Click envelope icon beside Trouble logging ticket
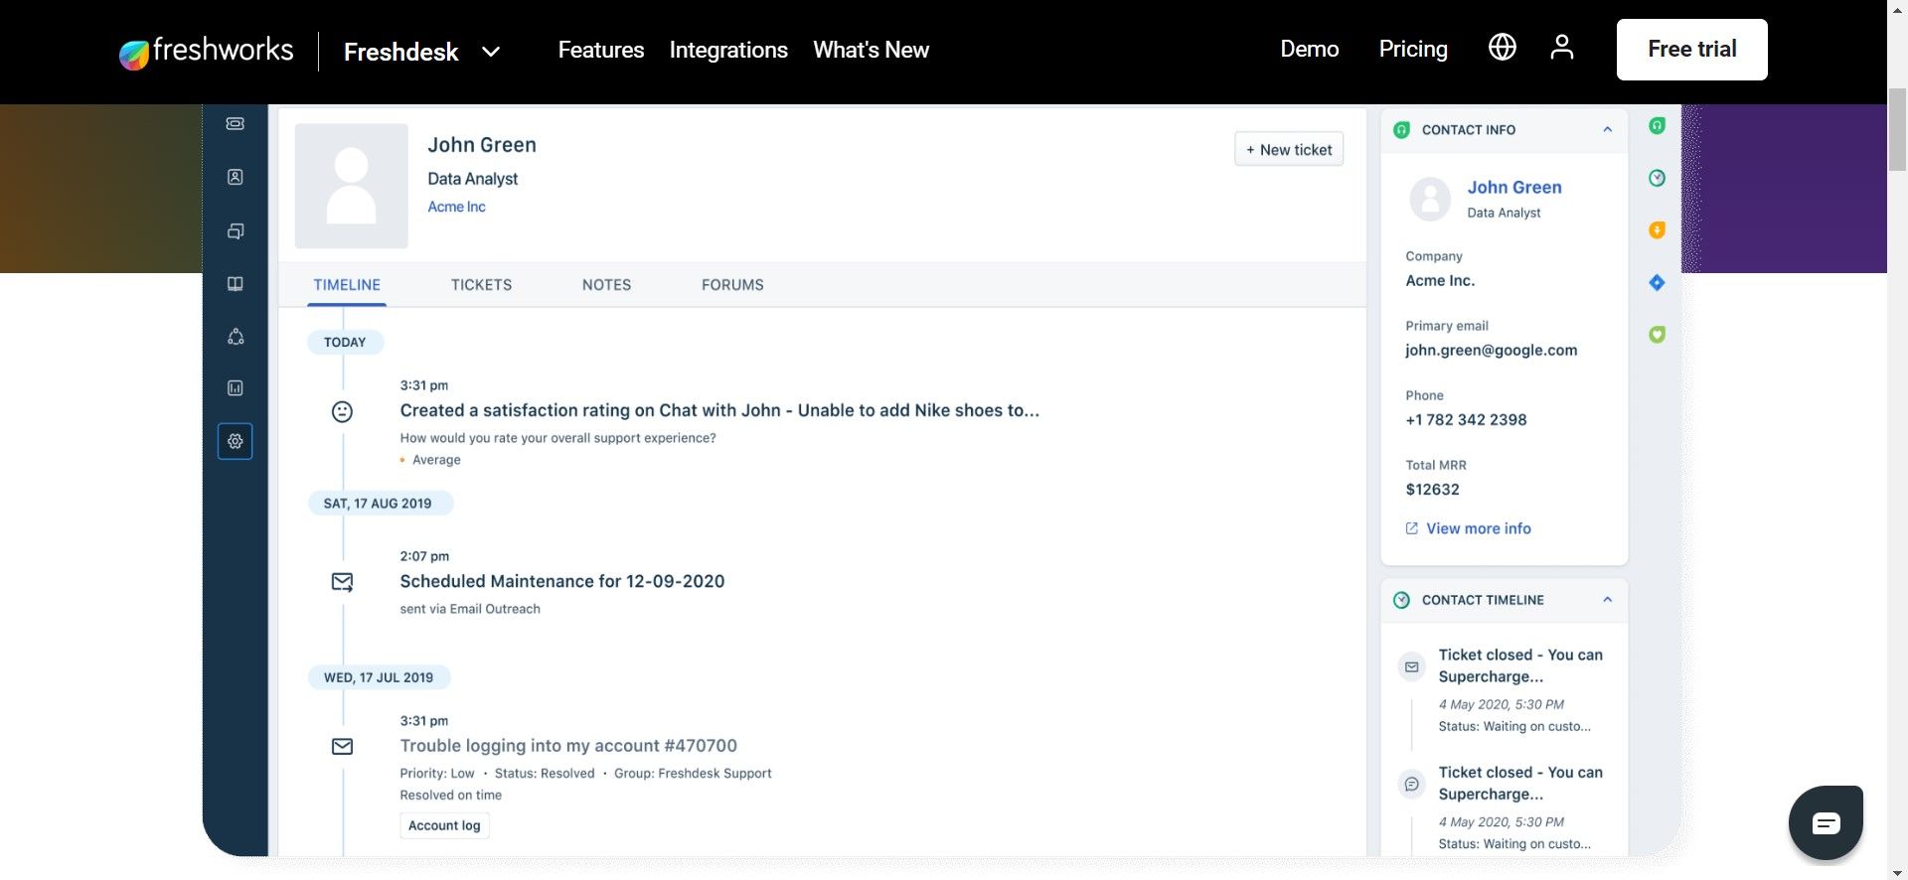This screenshot has width=1908, height=880. click(342, 747)
